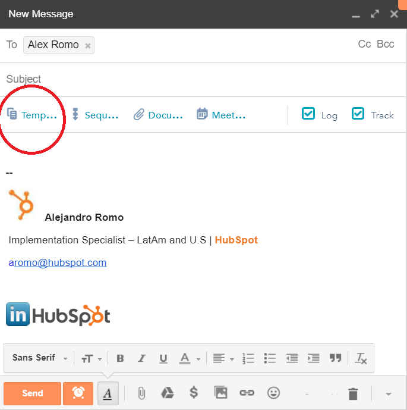Add Cc recipients
Image resolution: width=407 pixels, height=410 pixels.
pos(364,45)
